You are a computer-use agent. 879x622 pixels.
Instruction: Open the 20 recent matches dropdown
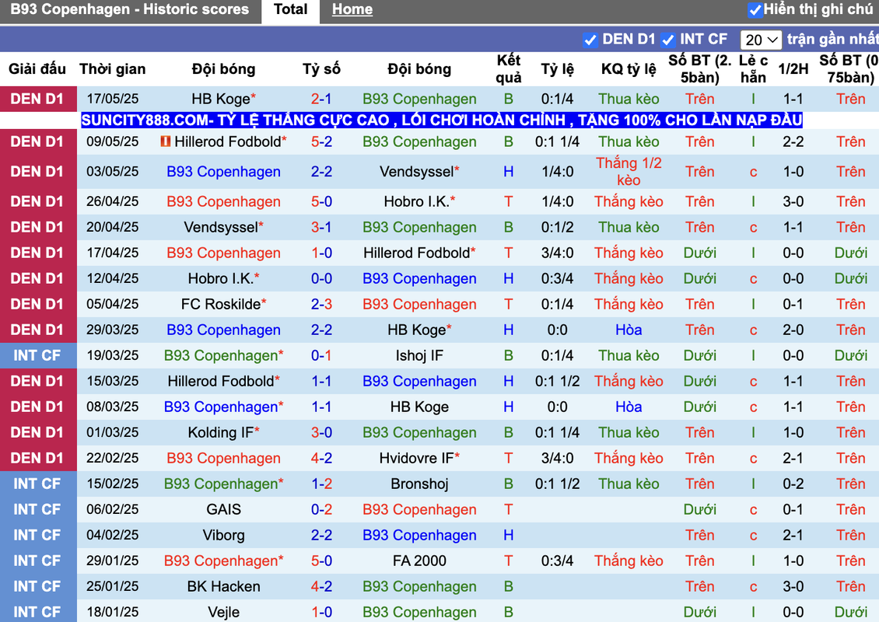[x=761, y=40]
